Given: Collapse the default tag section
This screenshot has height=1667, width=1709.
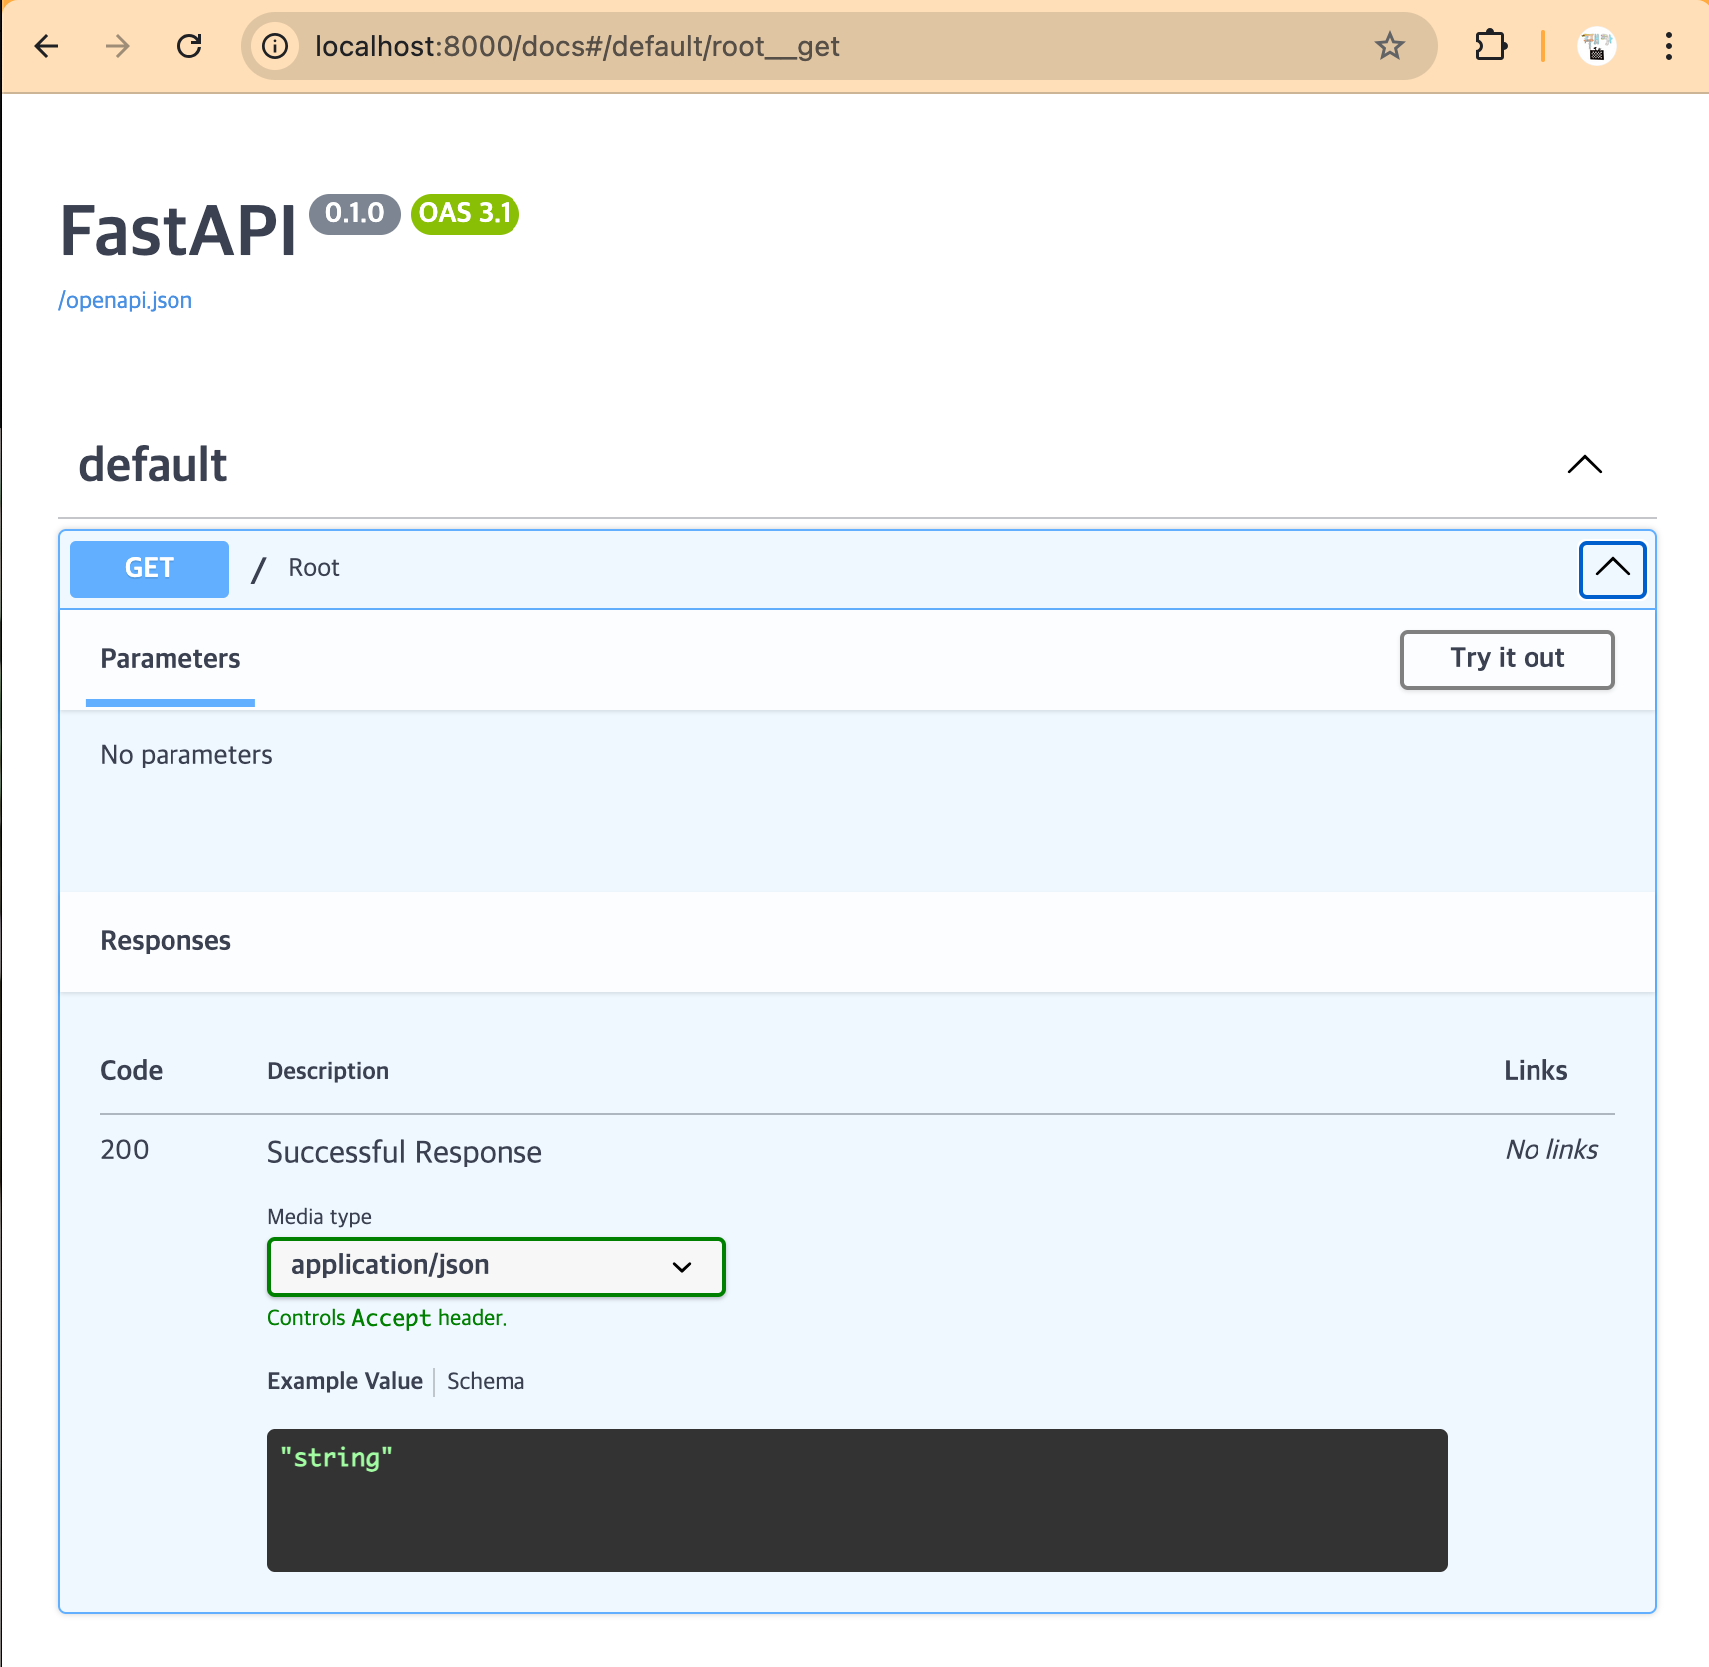Looking at the screenshot, I should click(x=1584, y=465).
